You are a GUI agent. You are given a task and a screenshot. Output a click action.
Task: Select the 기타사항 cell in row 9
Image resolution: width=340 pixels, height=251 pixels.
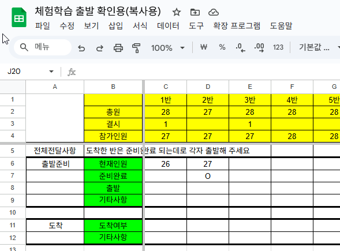tap(113, 200)
